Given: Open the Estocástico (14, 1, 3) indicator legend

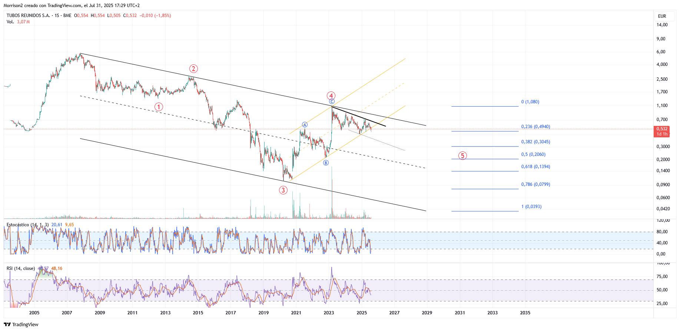Looking at the screenshot, I should coord(27,225).
